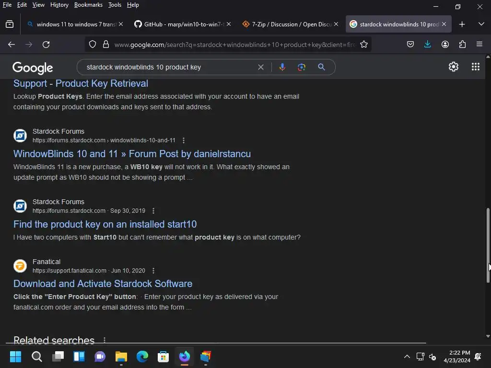Close the windows 11 to windows 7 tab
Image resolution: width=491 pixels, height=368 pixels.
[x=121, y=24]
